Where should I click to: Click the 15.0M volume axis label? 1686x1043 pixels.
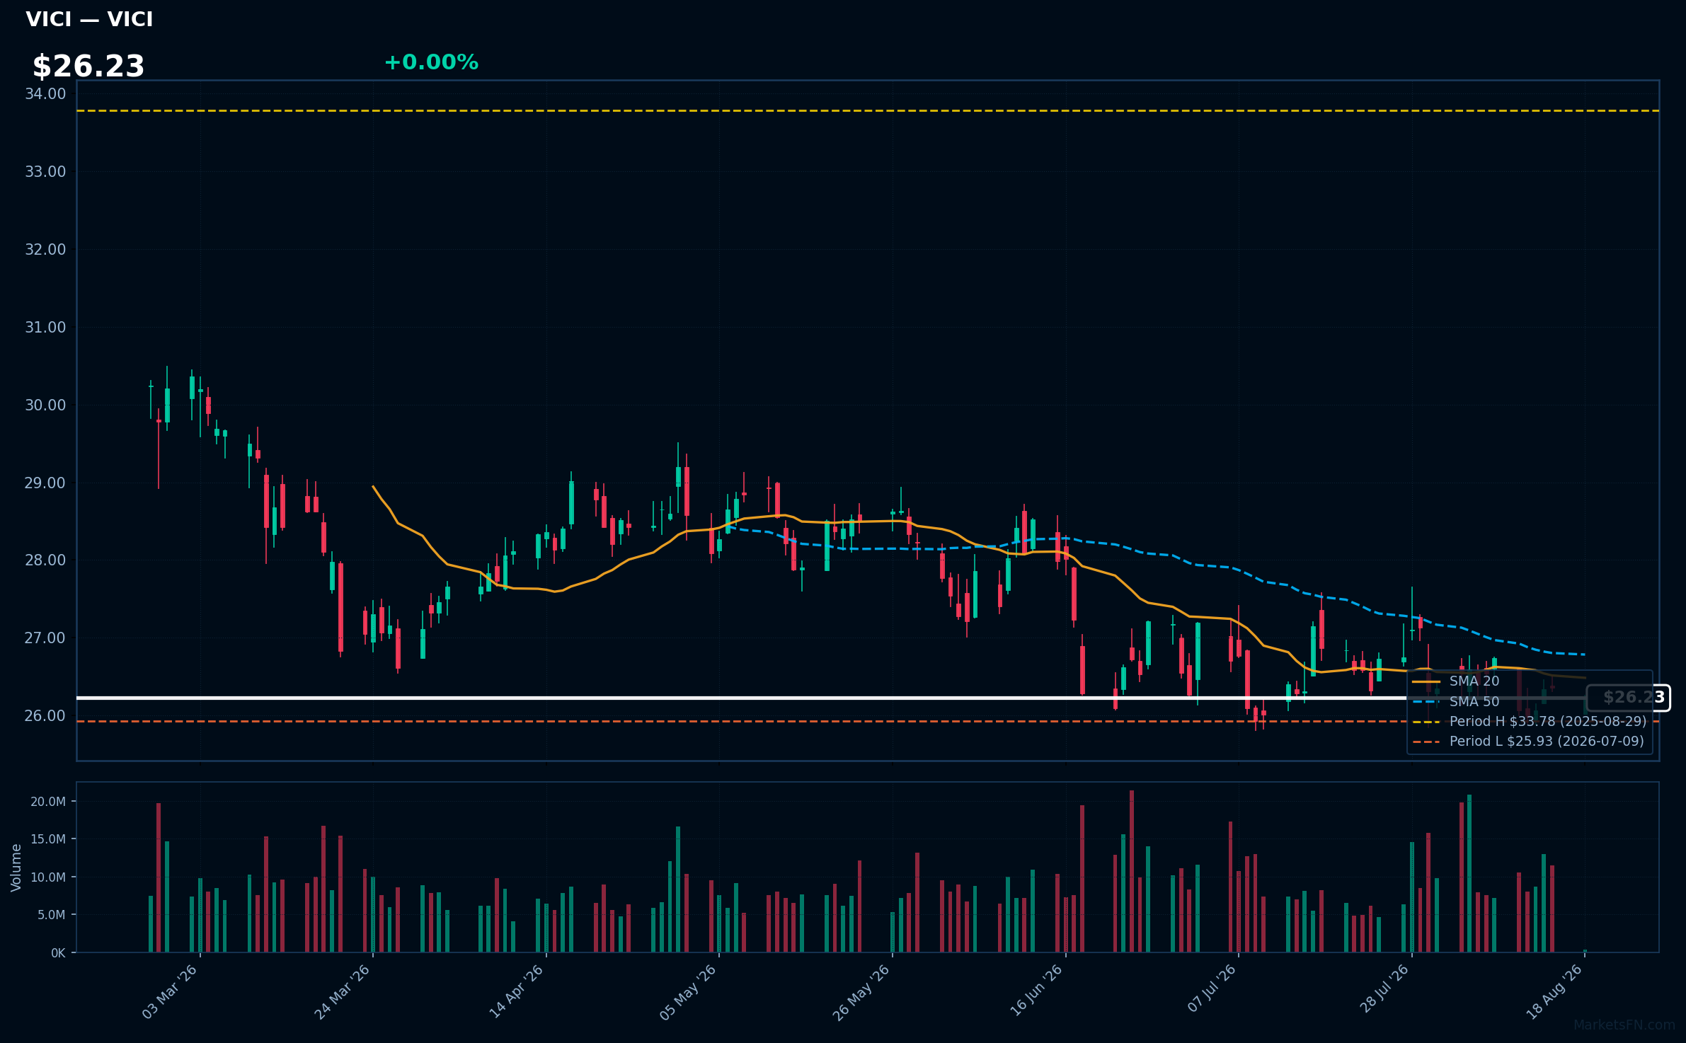coord(48,839)
